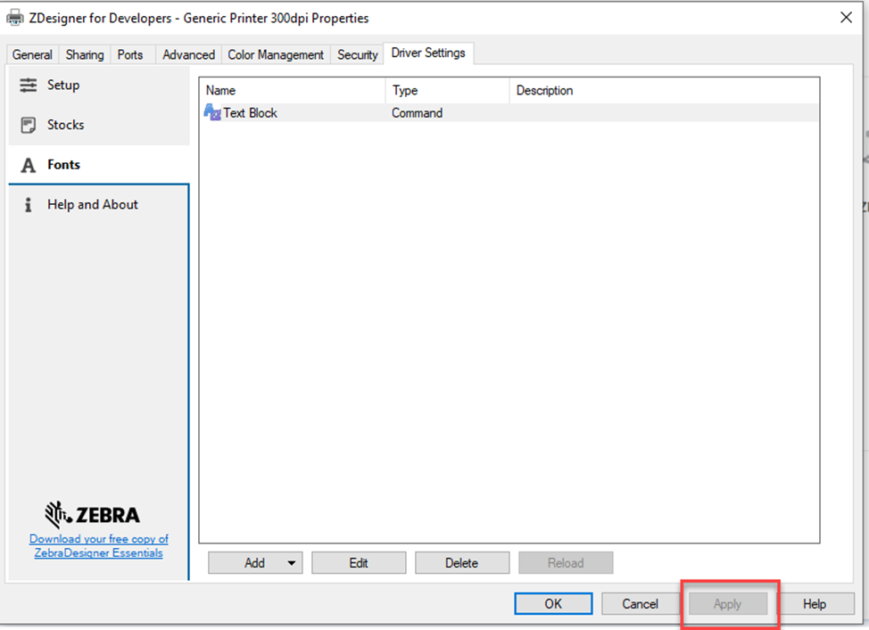
Task: Open the ZebraDesigner Essentials download link
Action: 98,546
